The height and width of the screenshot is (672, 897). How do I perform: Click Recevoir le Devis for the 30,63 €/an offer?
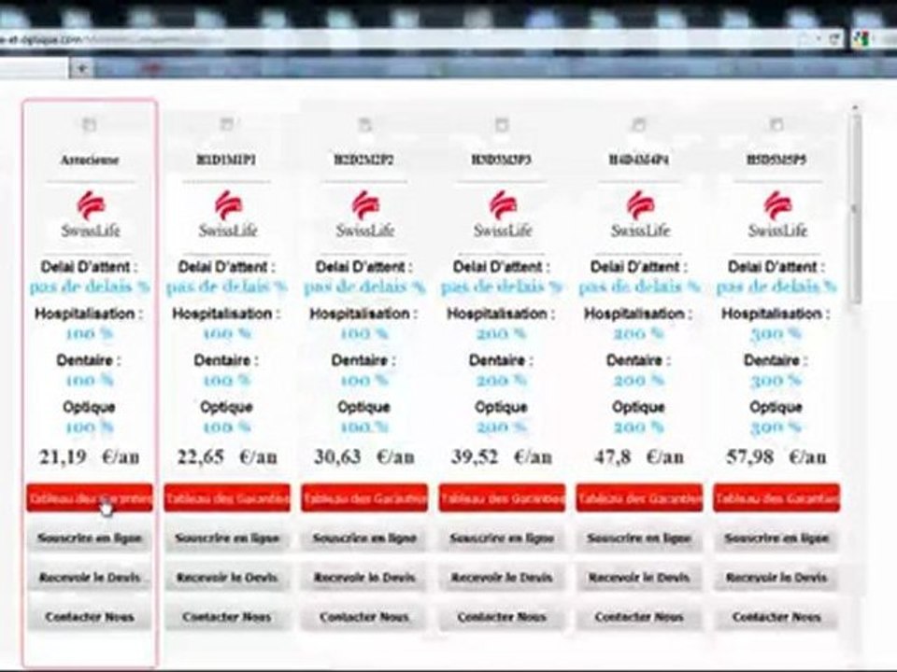(364, 578)
